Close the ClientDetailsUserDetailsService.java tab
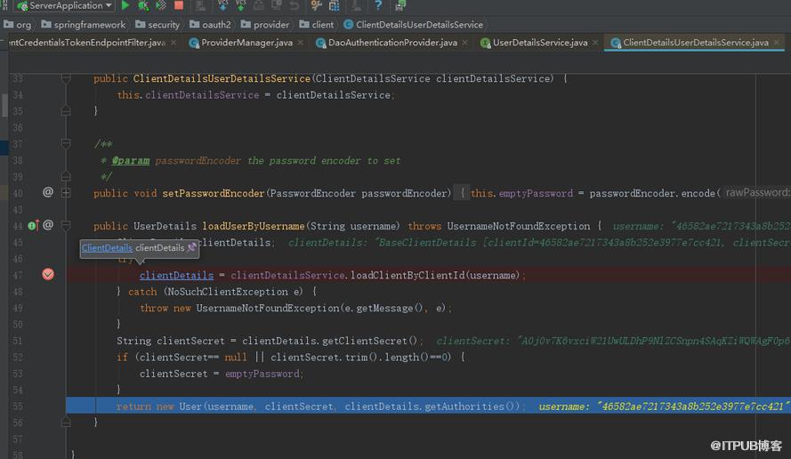 777,43
